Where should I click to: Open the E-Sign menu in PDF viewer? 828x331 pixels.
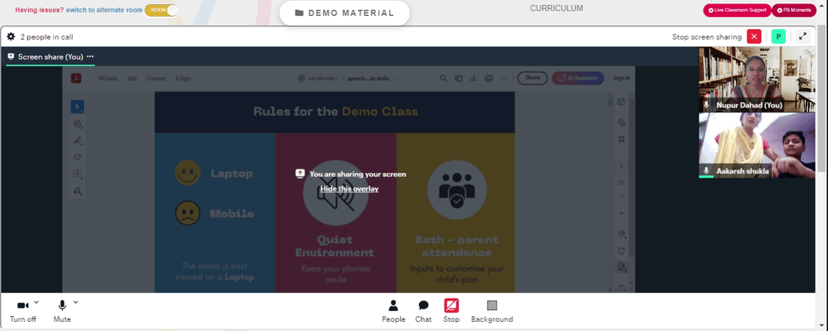point(183,78)
